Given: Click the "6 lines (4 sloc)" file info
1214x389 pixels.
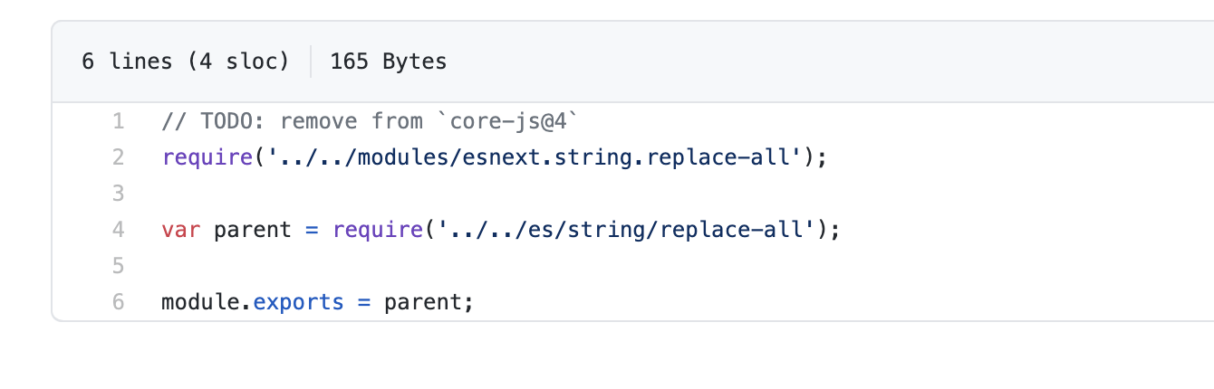Looking at the screenshot, I should [x=185, y=62].
